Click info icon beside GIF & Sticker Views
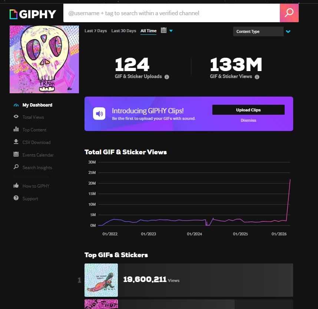 point(257,77)
